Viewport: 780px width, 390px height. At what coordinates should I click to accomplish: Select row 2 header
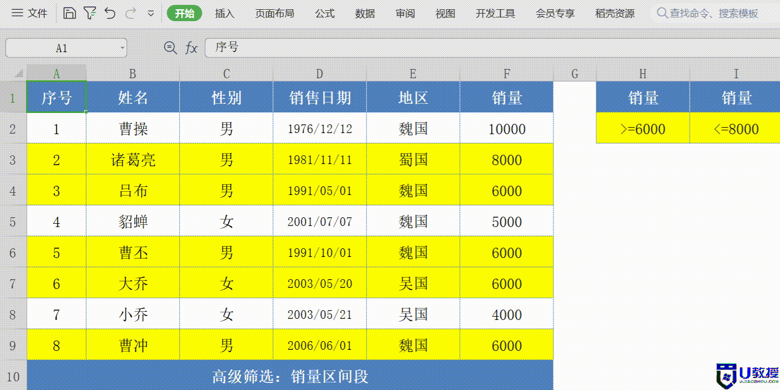click(x=13, y=129)
